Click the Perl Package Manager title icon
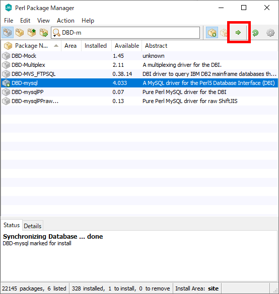 [x=9, y=8]
